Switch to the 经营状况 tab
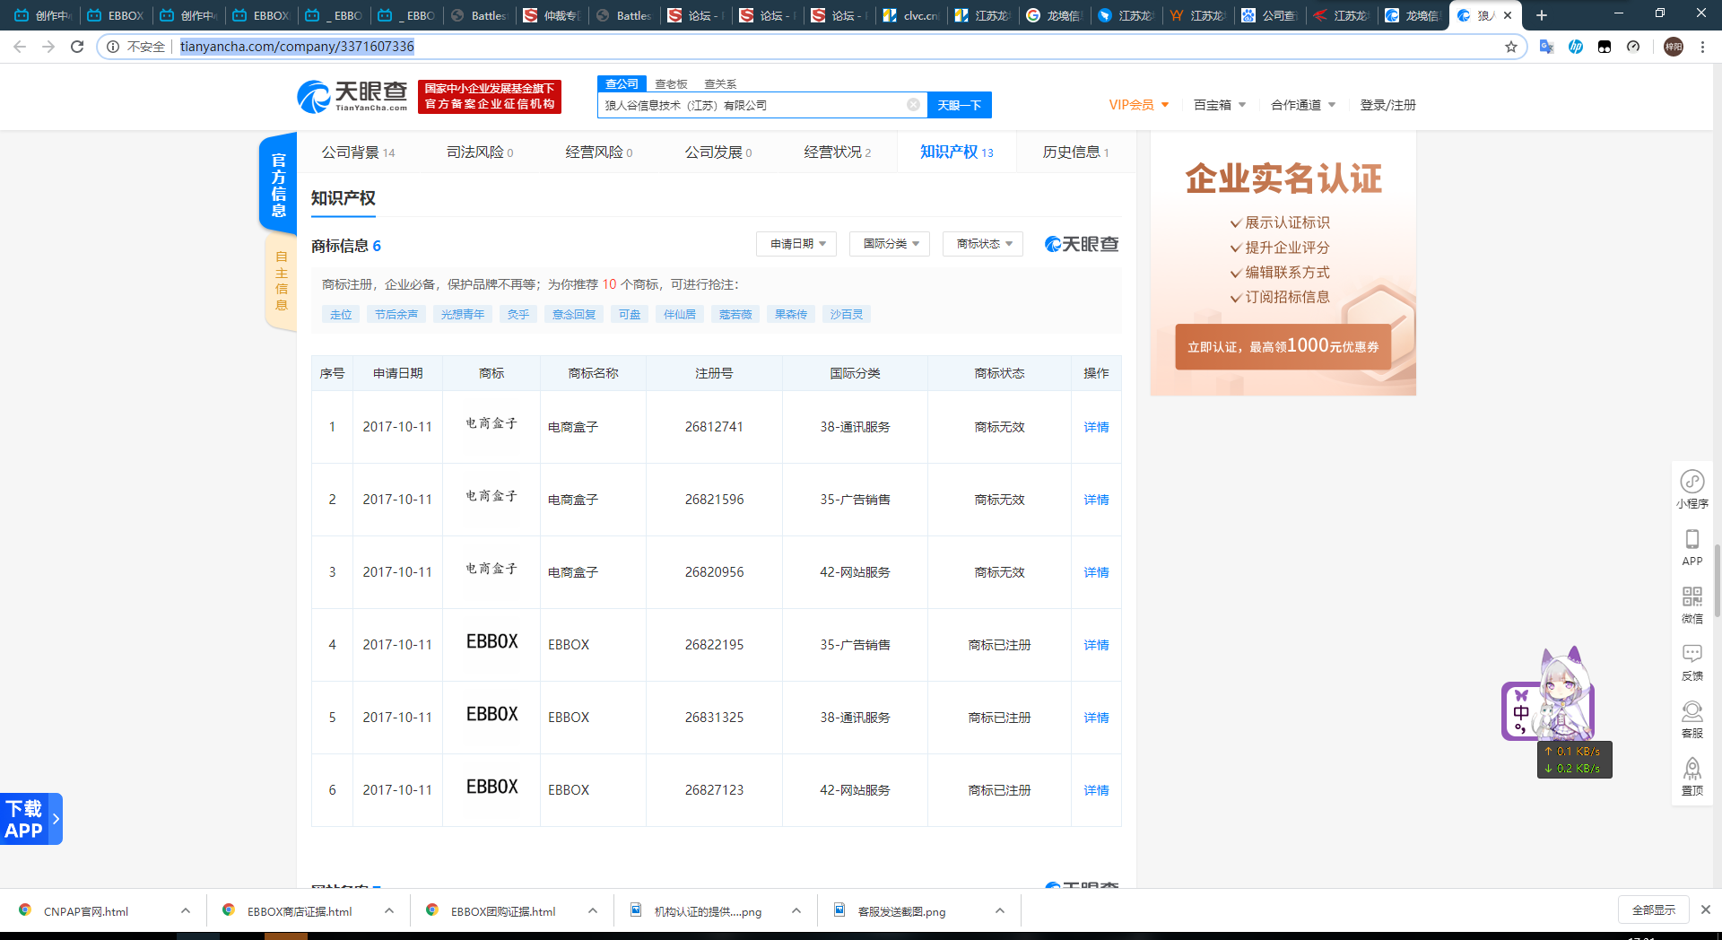Image resolution: width=1722 pixels, height=940 pixels. click(x=838, y=152)
